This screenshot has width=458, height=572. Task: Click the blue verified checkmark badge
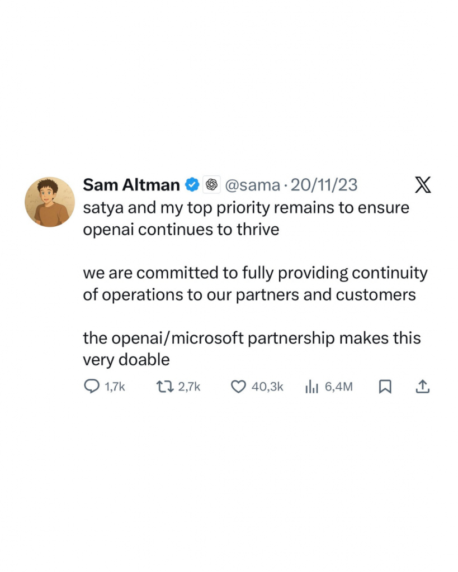click(x=192, y=184)
